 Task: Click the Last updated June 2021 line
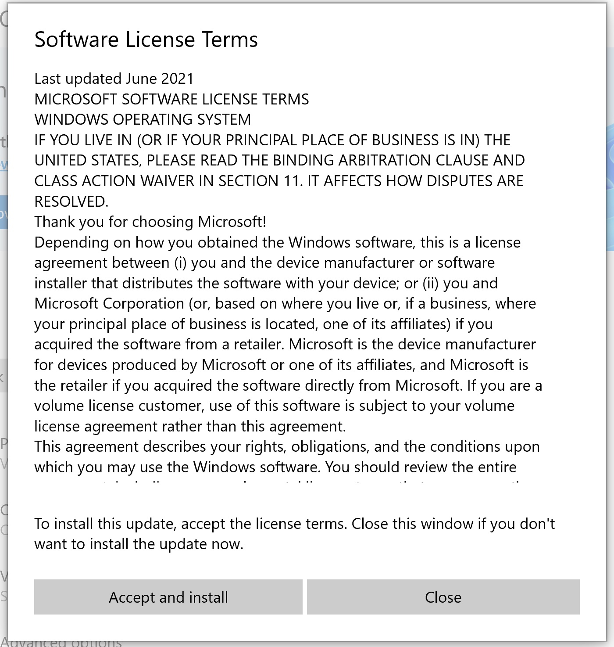(114, 79)
